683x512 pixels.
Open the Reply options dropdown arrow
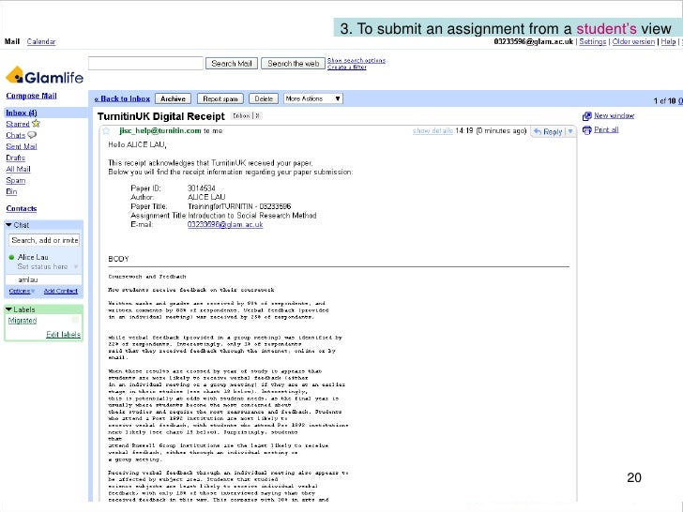point(570,131)
